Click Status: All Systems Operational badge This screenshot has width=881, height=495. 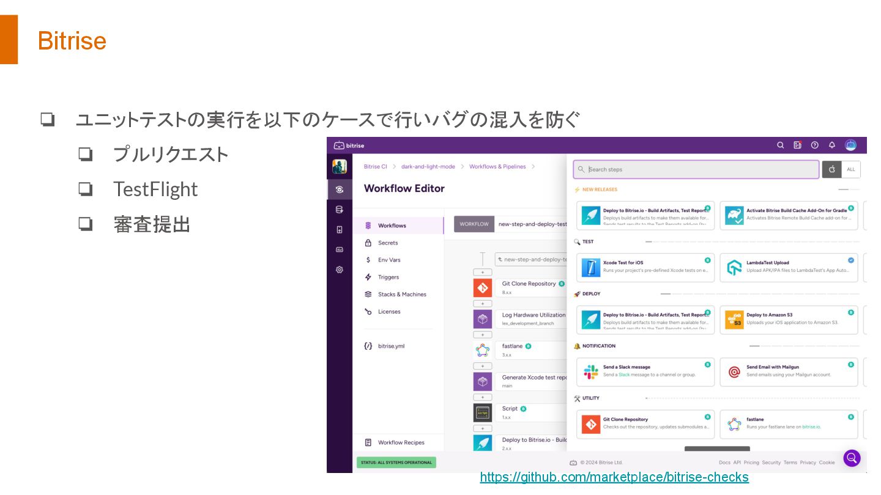(x=396, y=463)
